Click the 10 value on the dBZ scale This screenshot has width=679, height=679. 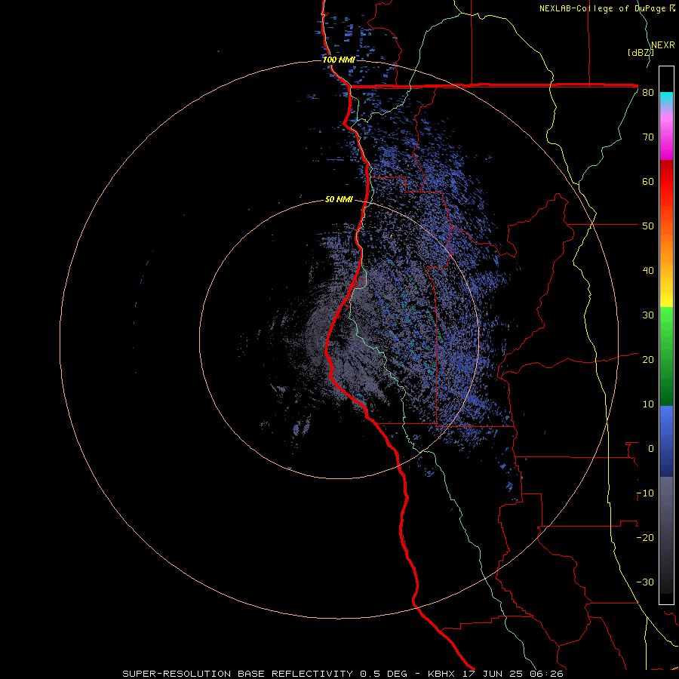tap(648, 404)
